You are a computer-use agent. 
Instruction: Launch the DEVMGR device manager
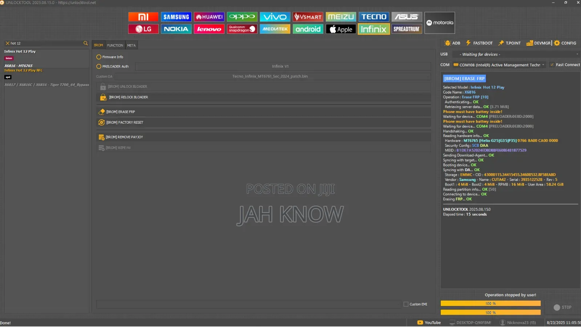click(x=539, y=43)
